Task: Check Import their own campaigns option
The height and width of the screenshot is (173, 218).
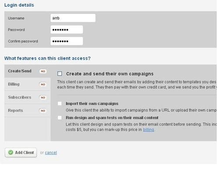Action: (60, 104)
